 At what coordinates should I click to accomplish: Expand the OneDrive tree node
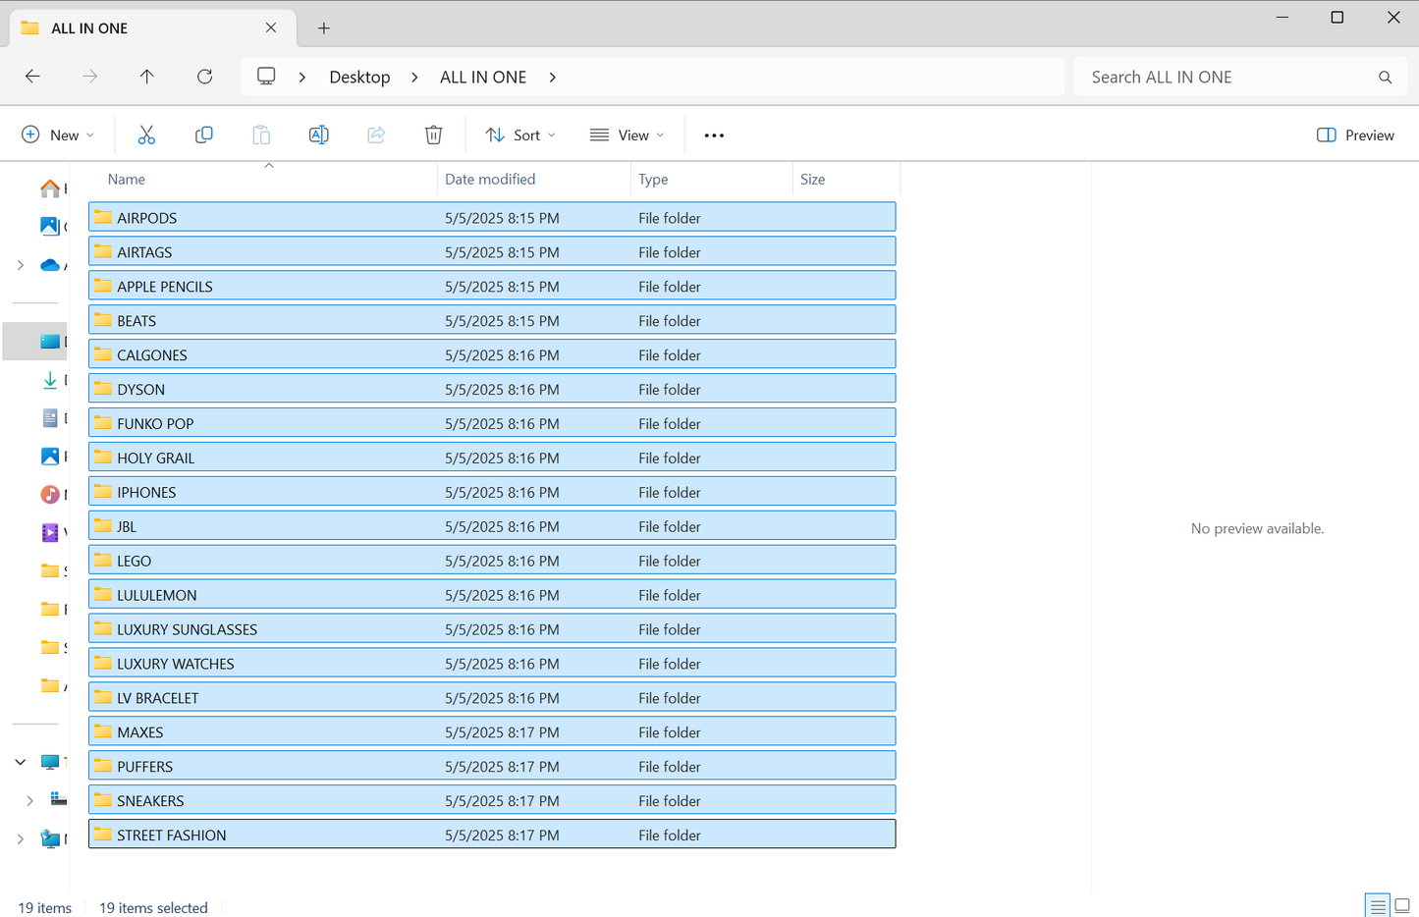tap(21, 265)
